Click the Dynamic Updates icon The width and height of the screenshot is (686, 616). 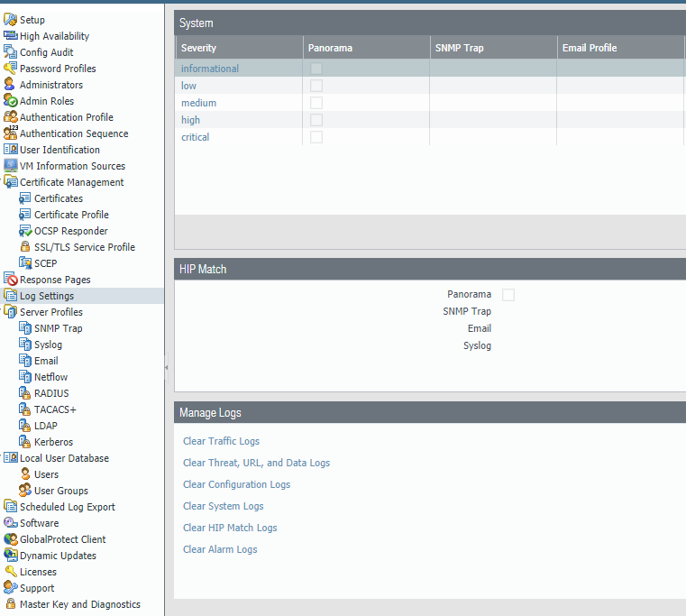pyautogui.click(x=11, y=556)
